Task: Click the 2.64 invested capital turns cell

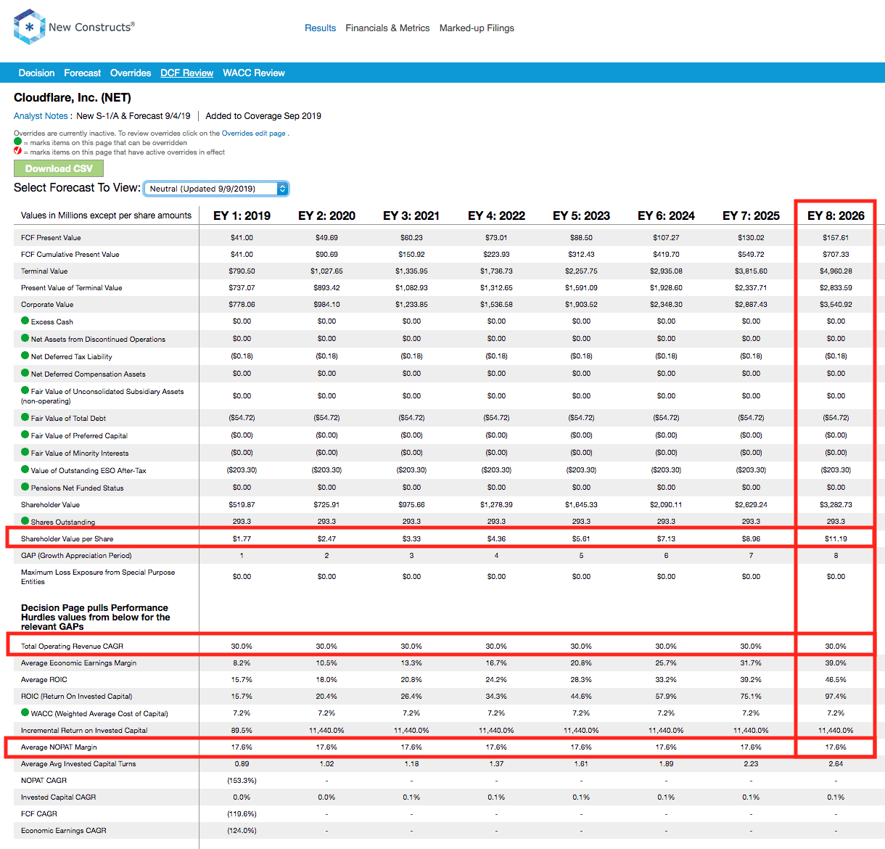Action: point(836,764)
